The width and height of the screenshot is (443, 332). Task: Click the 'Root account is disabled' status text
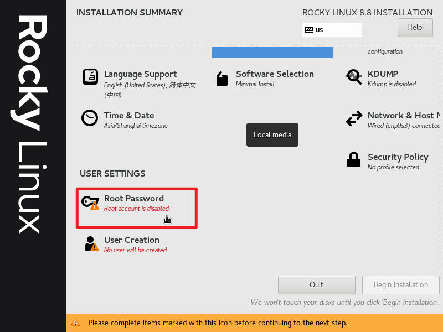tap(137, 209)
